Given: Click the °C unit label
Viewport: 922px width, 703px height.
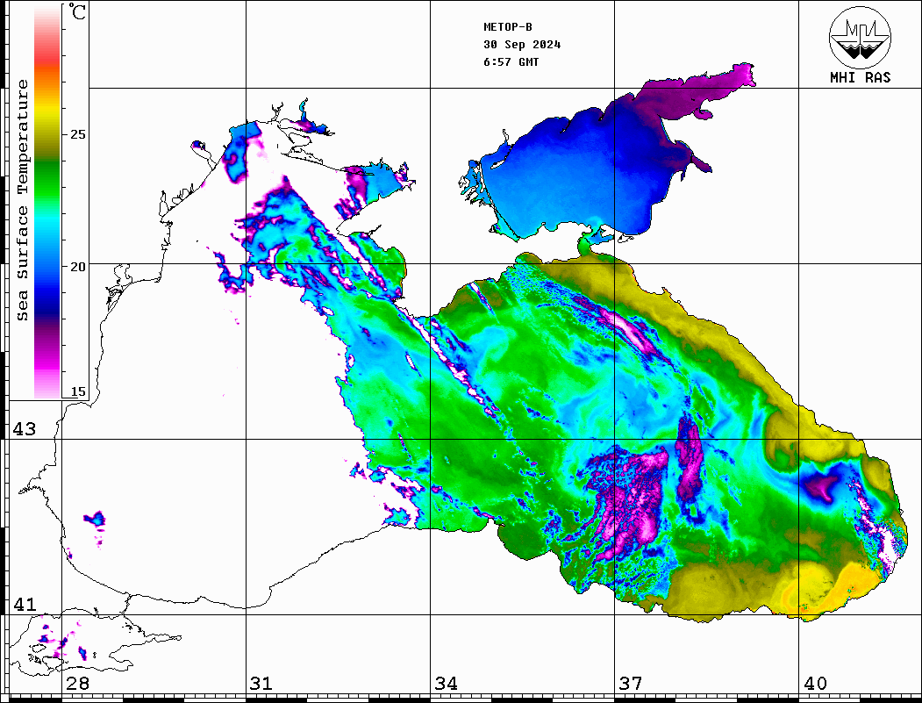Looking at the screenshot, I should point(77,11).
